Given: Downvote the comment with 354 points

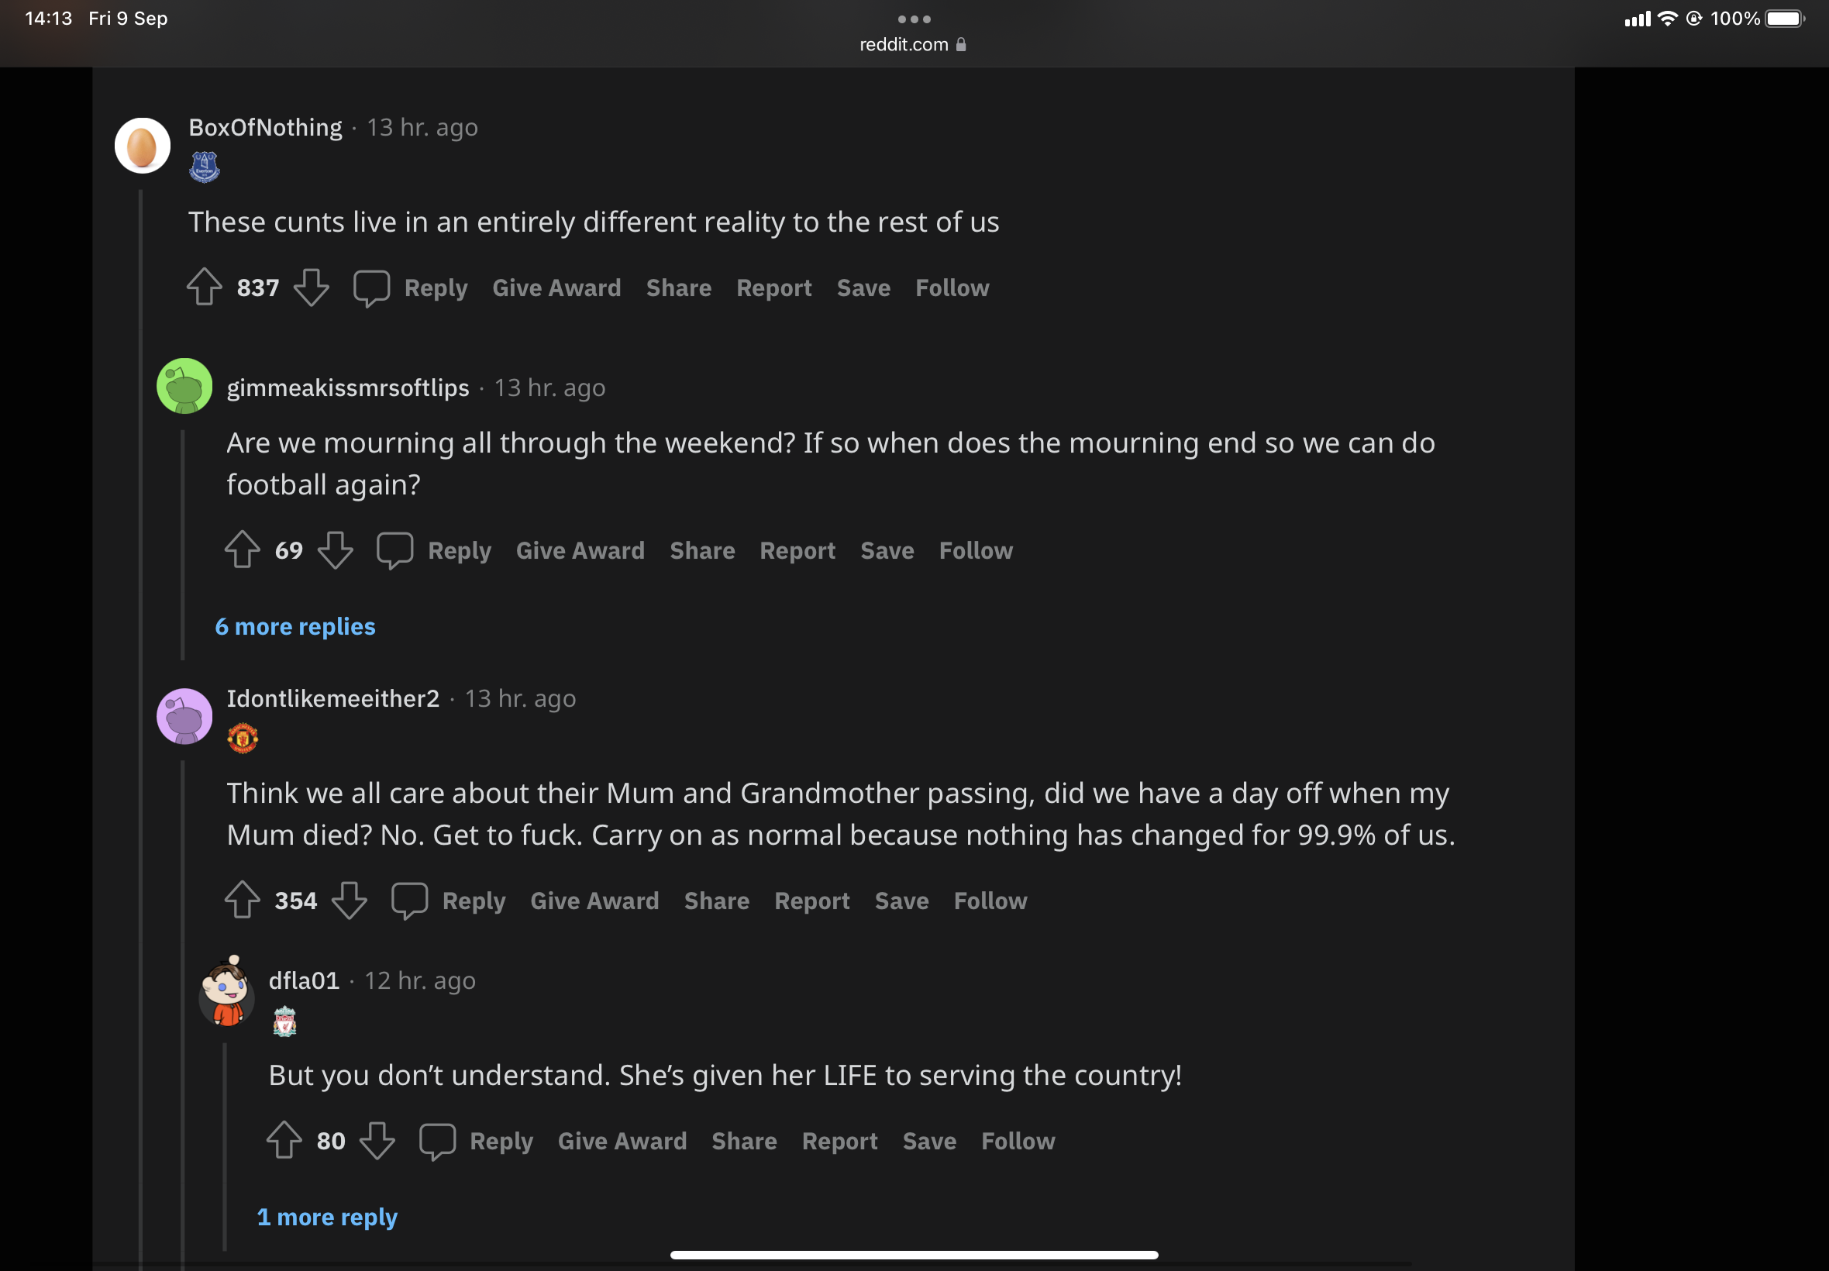Looking at the screenshot, I should click(349, 900).
